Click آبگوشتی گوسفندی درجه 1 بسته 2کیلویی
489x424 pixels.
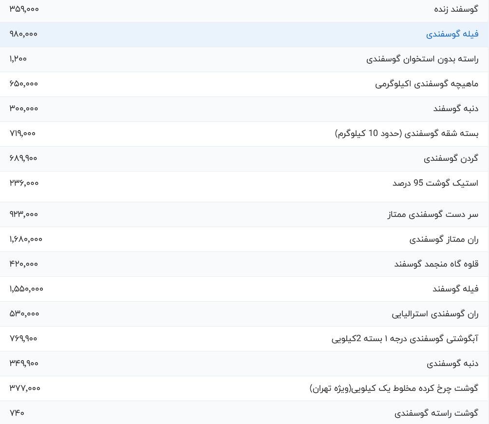click(405, 339)
